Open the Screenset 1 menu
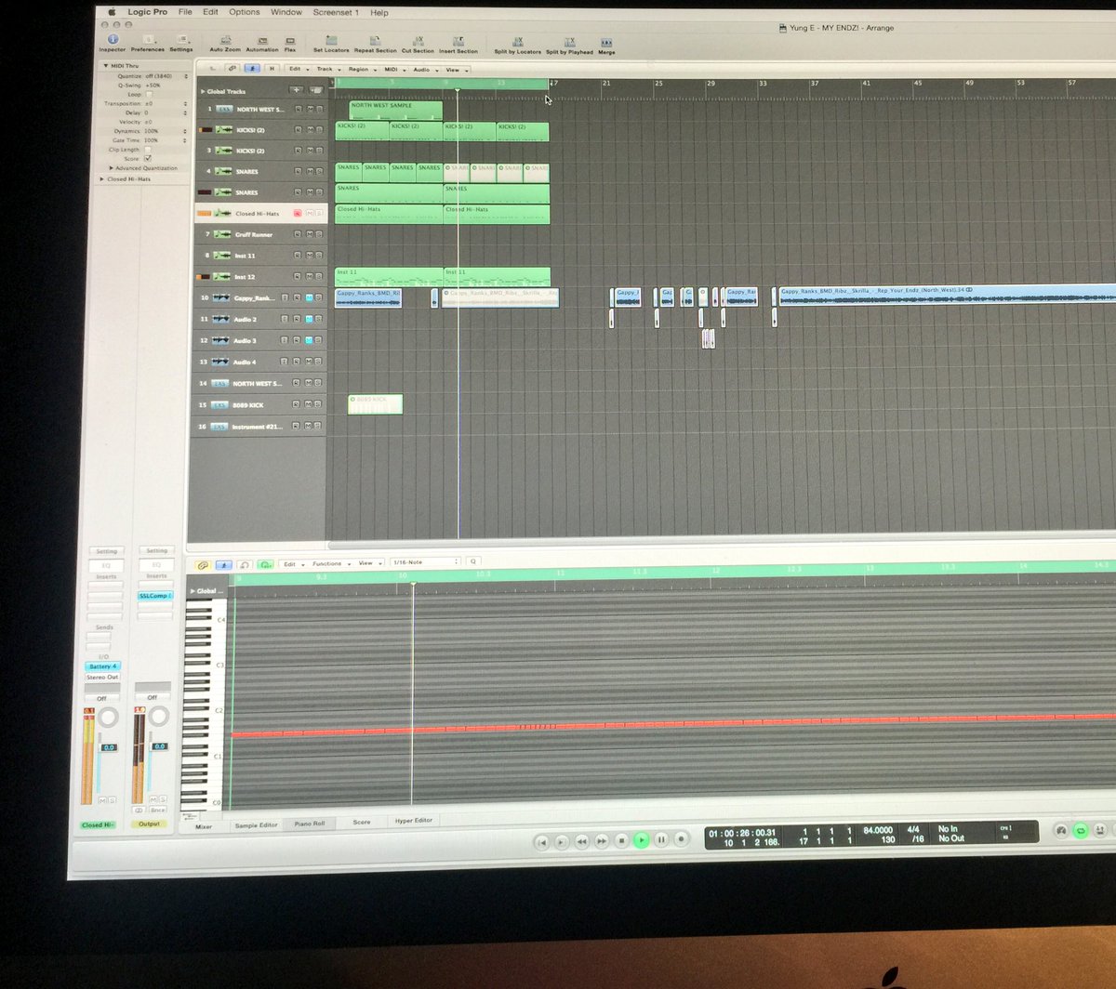Viewport: 1116px width, 989px height. pos(335,12)
